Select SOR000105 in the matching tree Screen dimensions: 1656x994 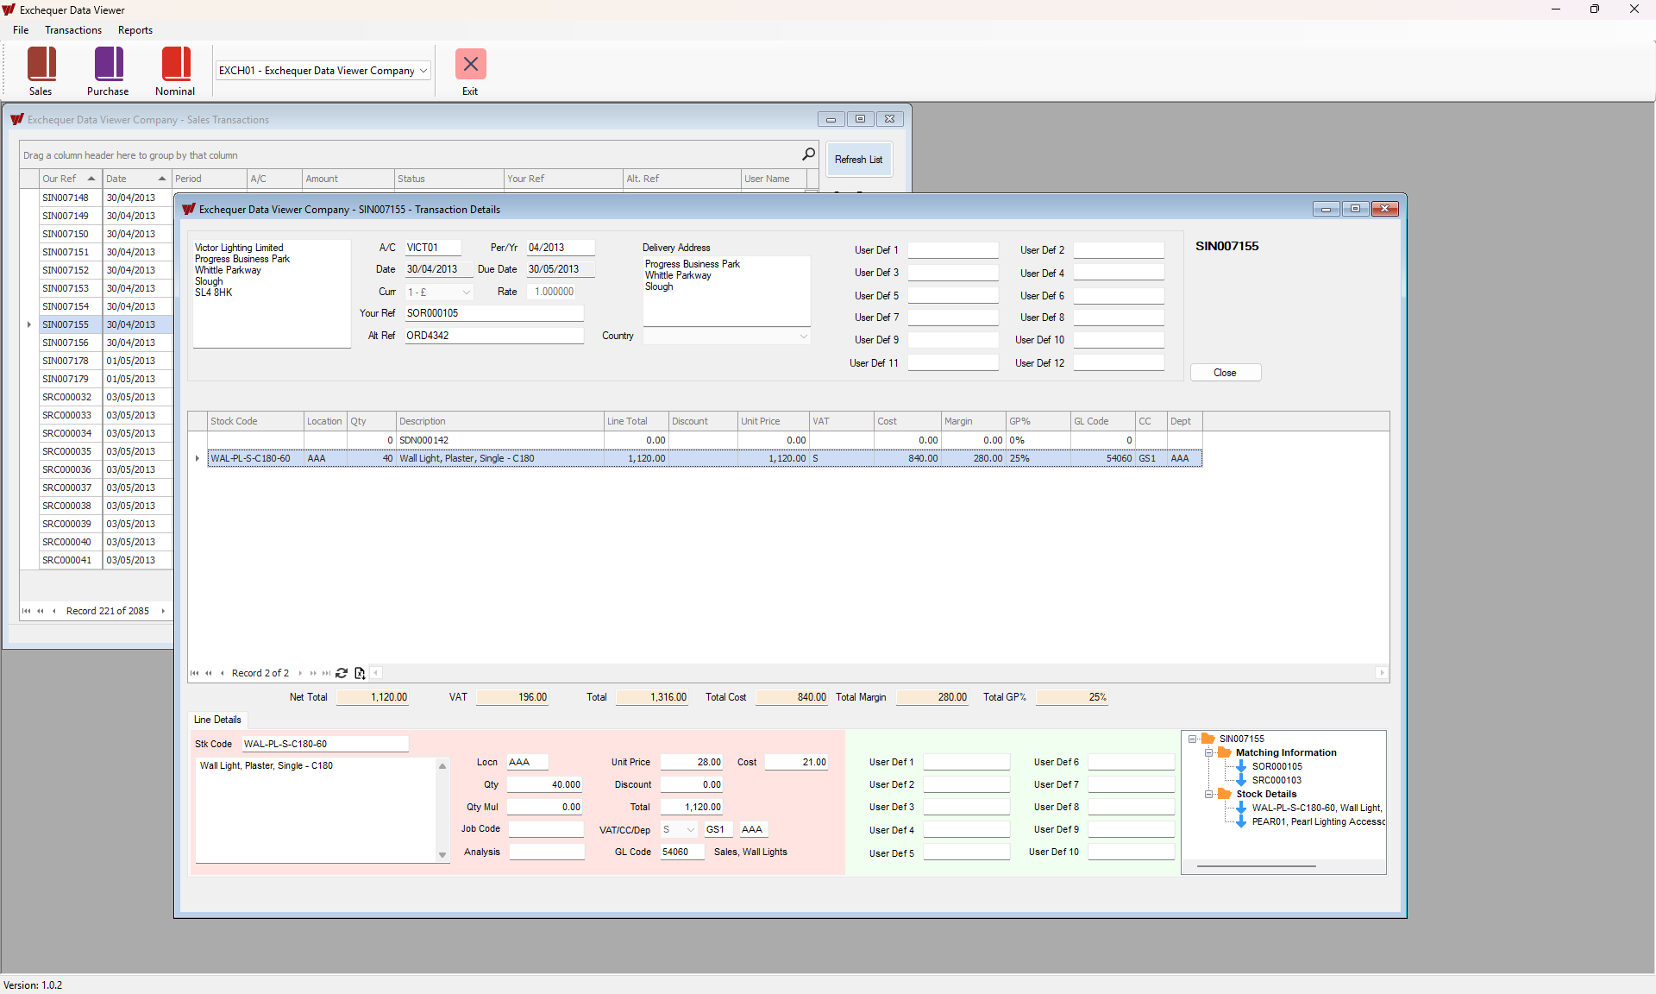(1277, 766)
